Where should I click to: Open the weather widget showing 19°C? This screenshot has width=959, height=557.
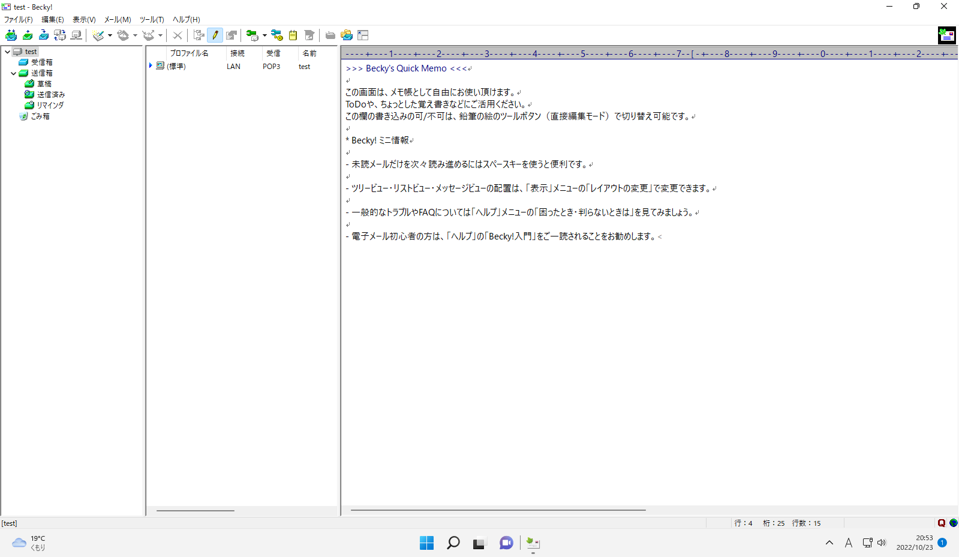[29, 543]
